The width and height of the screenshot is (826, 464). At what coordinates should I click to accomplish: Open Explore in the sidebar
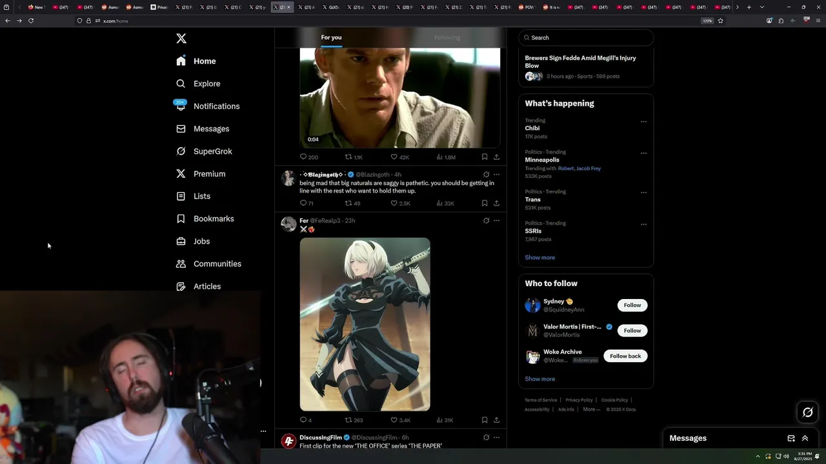click(x=198, y=84)
